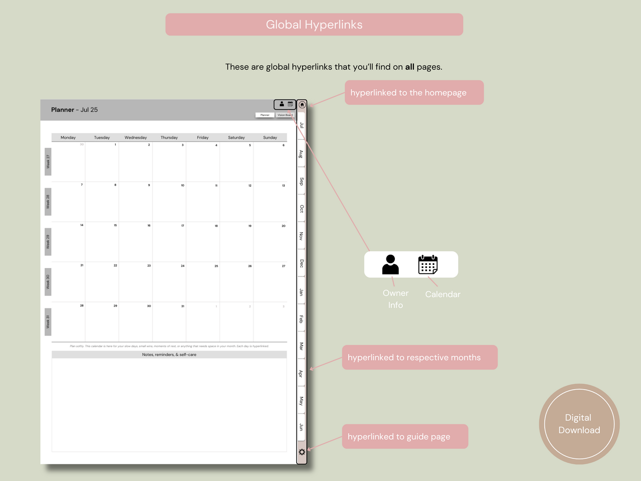Switch to the Mar month tab

tap(301, 346)
